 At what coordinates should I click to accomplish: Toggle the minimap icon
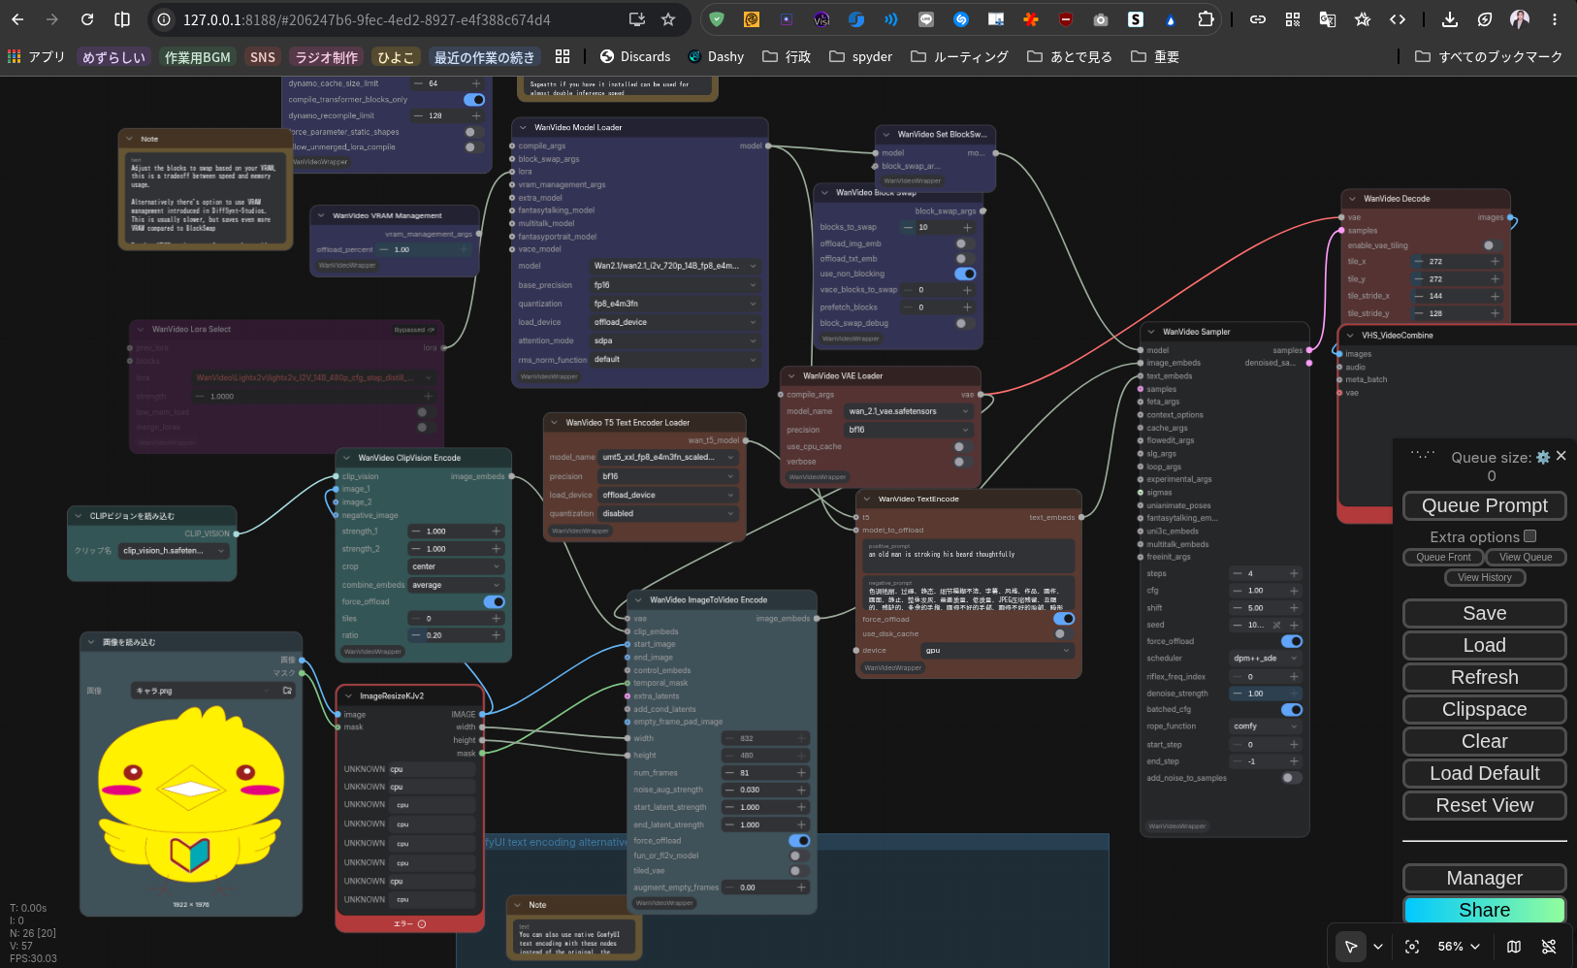(x=1514, y=947)
